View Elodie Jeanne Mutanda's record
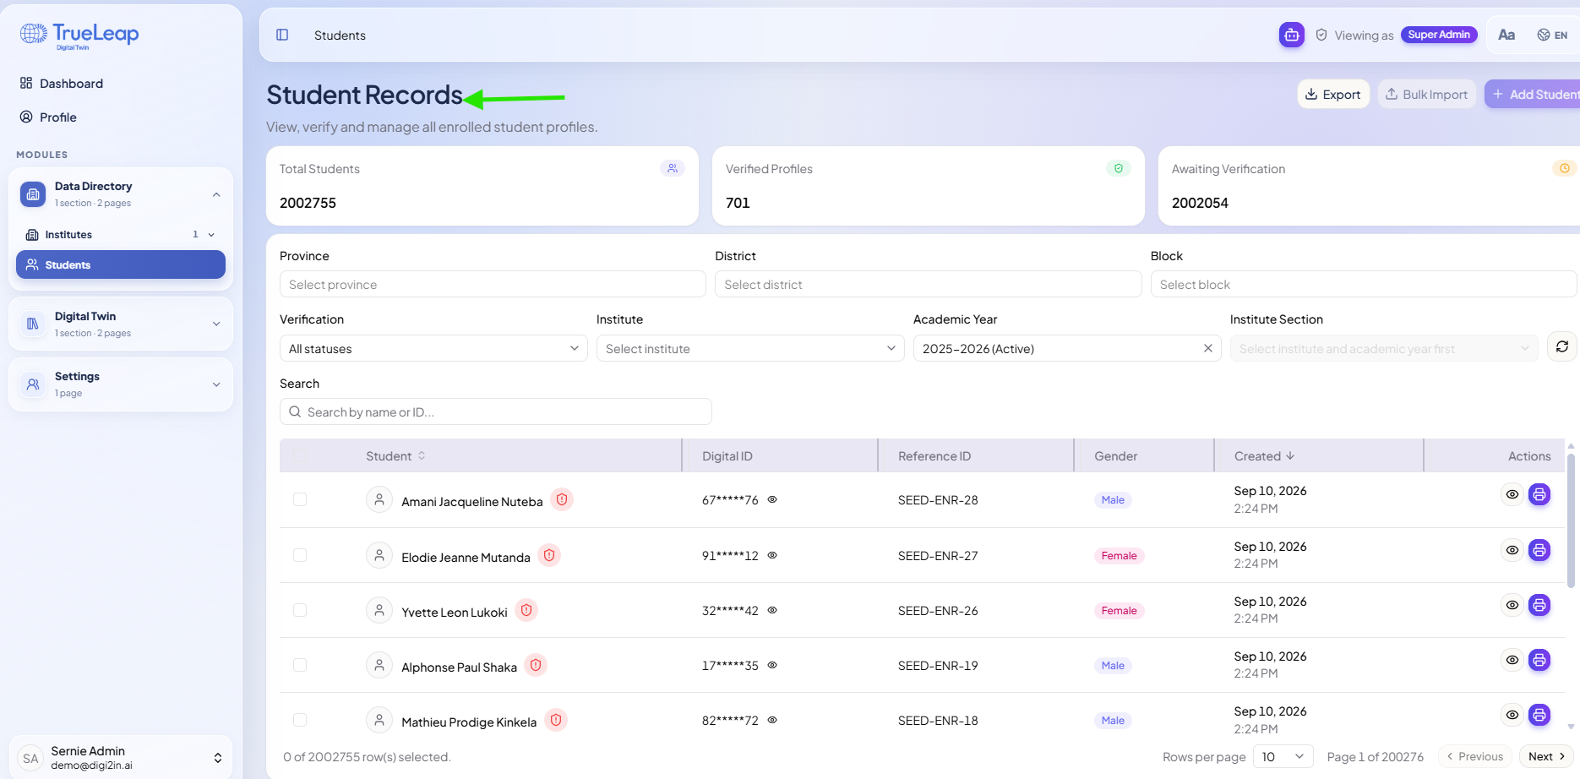 point(1512,550)
